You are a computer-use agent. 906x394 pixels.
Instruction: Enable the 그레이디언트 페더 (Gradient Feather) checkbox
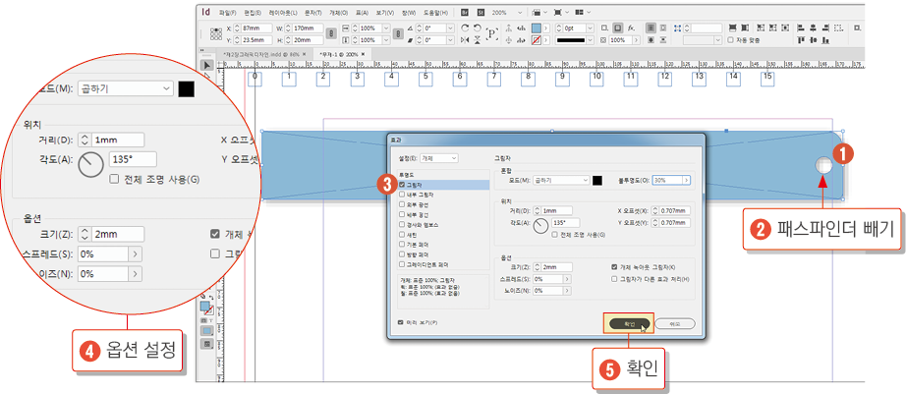coord(402,264)
